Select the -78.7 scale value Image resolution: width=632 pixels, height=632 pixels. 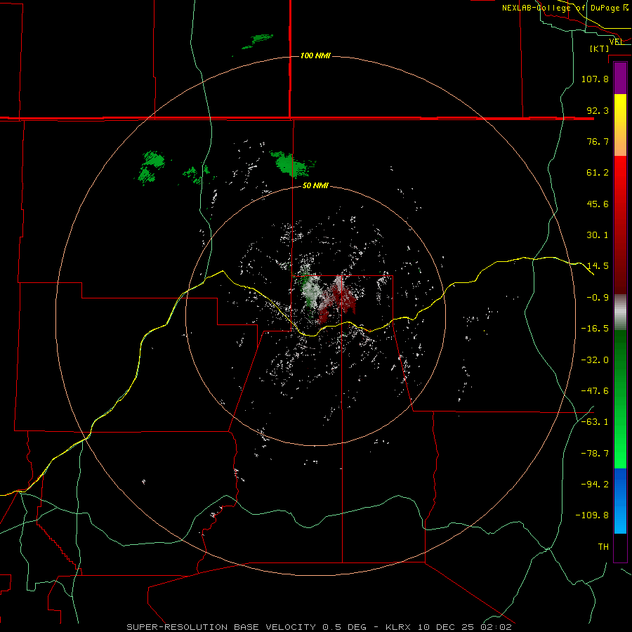[595, 454]
